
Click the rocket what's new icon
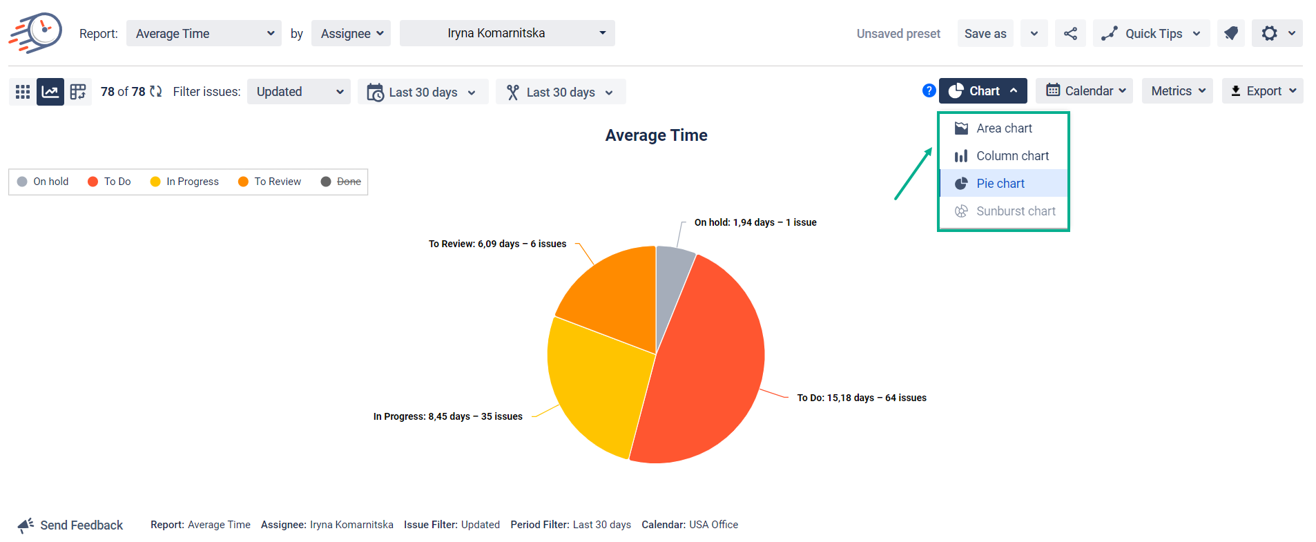pos(1230,34)
